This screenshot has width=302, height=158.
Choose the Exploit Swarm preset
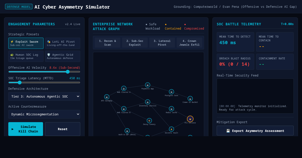(x=26, y=43)
